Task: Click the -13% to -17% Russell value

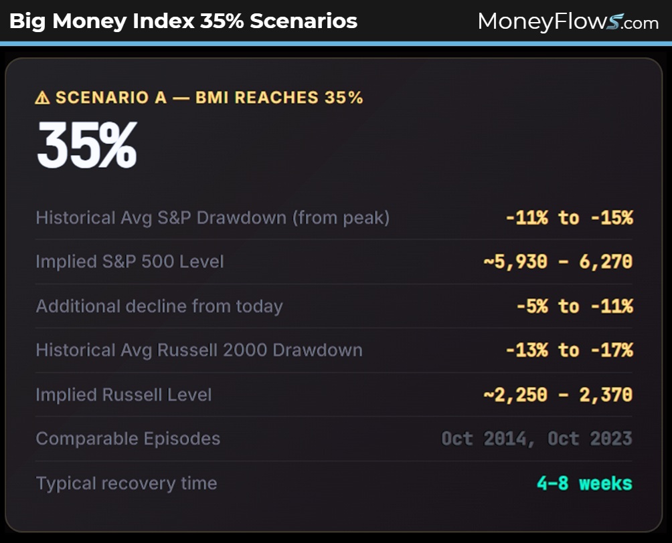Action: pyautogui.click(x=569, y=350)
